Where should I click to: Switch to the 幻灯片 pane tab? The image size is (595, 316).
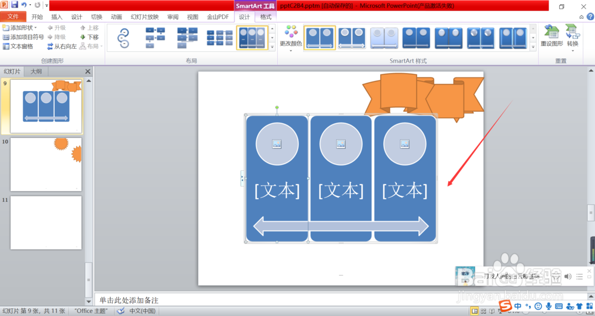(12, 71)
